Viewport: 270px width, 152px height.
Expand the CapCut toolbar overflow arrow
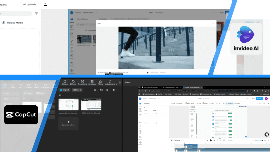click(x=120, y=82)
